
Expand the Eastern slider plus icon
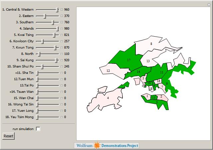tap(62, 16)
